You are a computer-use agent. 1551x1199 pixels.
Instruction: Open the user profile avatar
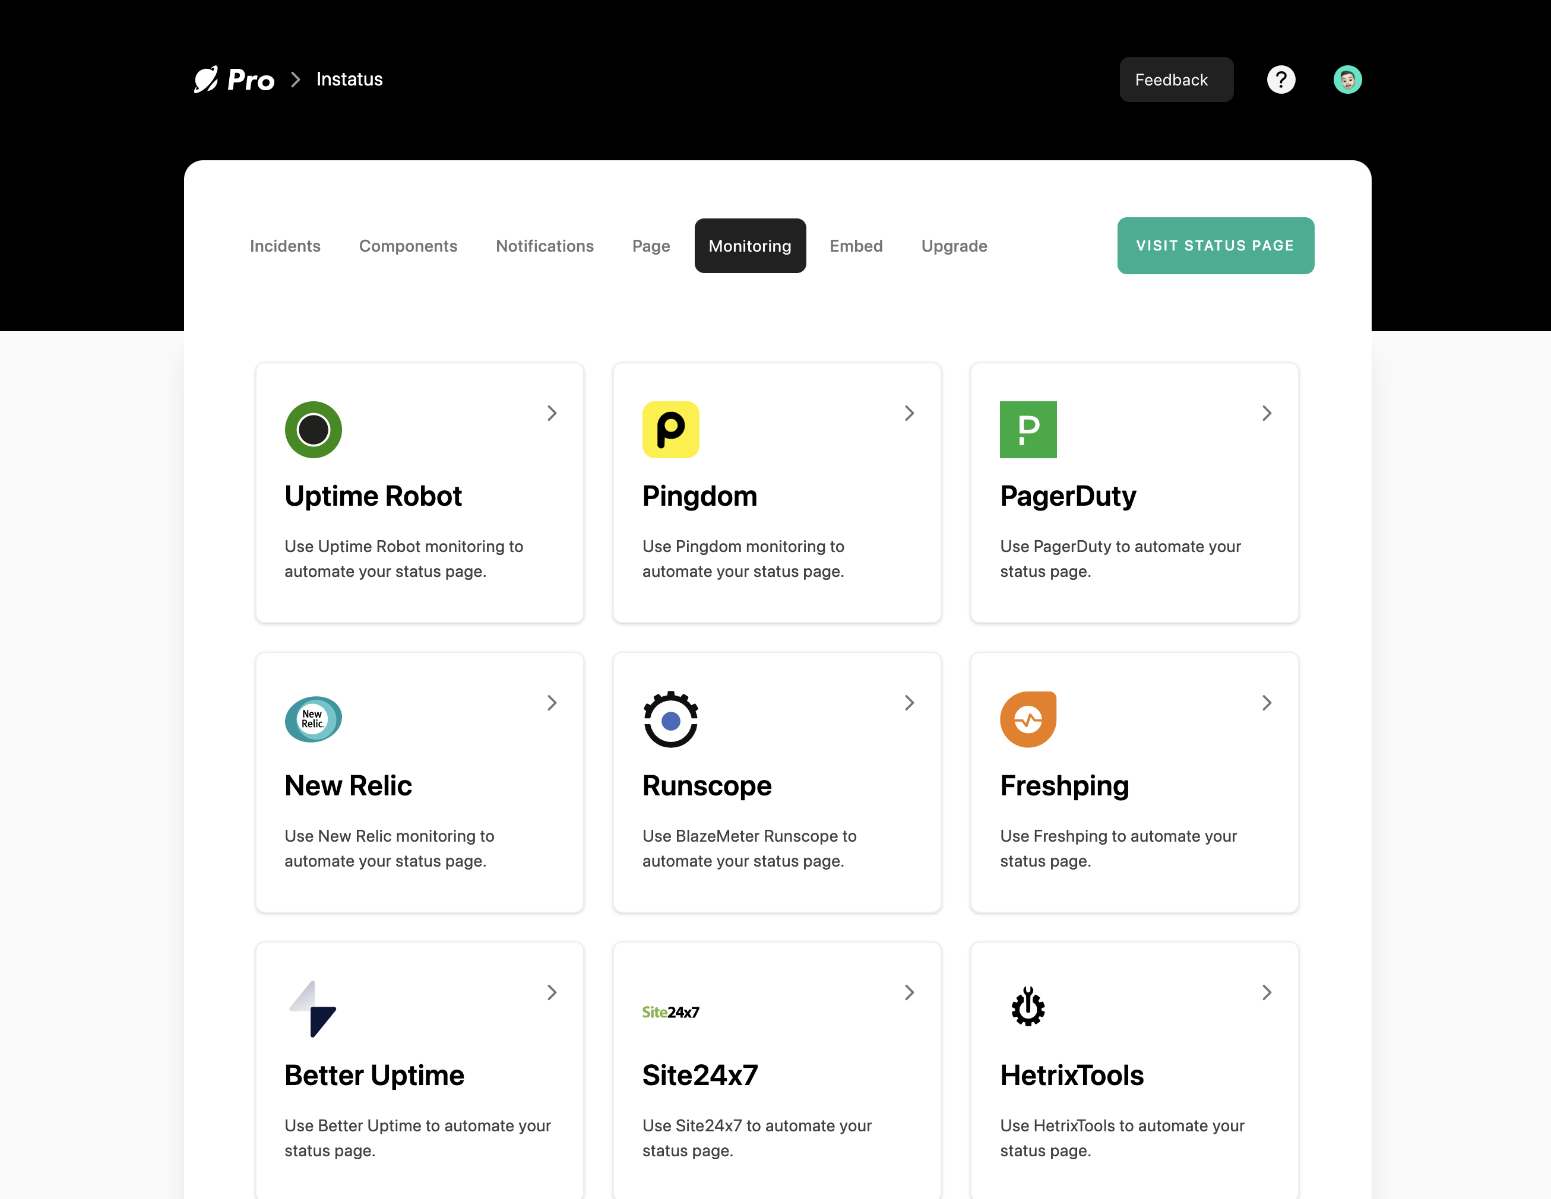[1347, 80]
